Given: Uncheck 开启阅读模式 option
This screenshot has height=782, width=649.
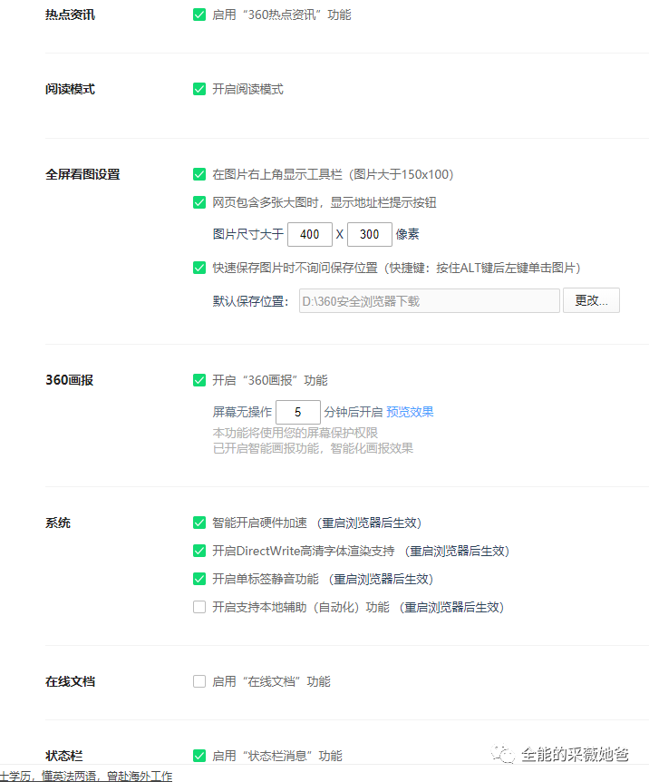Looking at the screenshot, I should point(199,89).
